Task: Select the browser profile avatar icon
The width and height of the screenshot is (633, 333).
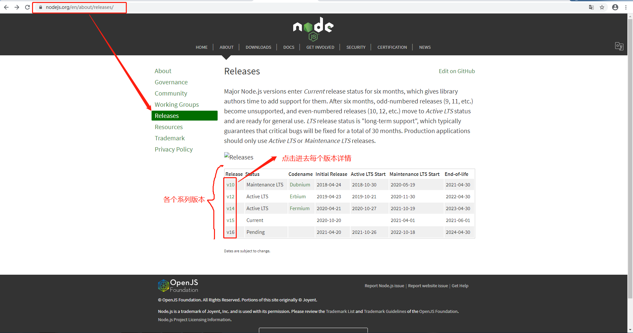Action: coord(615,7)
